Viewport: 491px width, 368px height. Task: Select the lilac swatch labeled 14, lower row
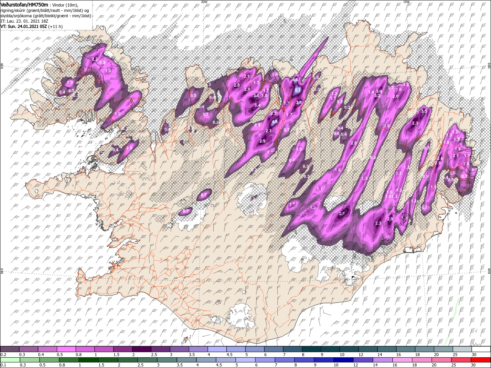pos(383,360)
